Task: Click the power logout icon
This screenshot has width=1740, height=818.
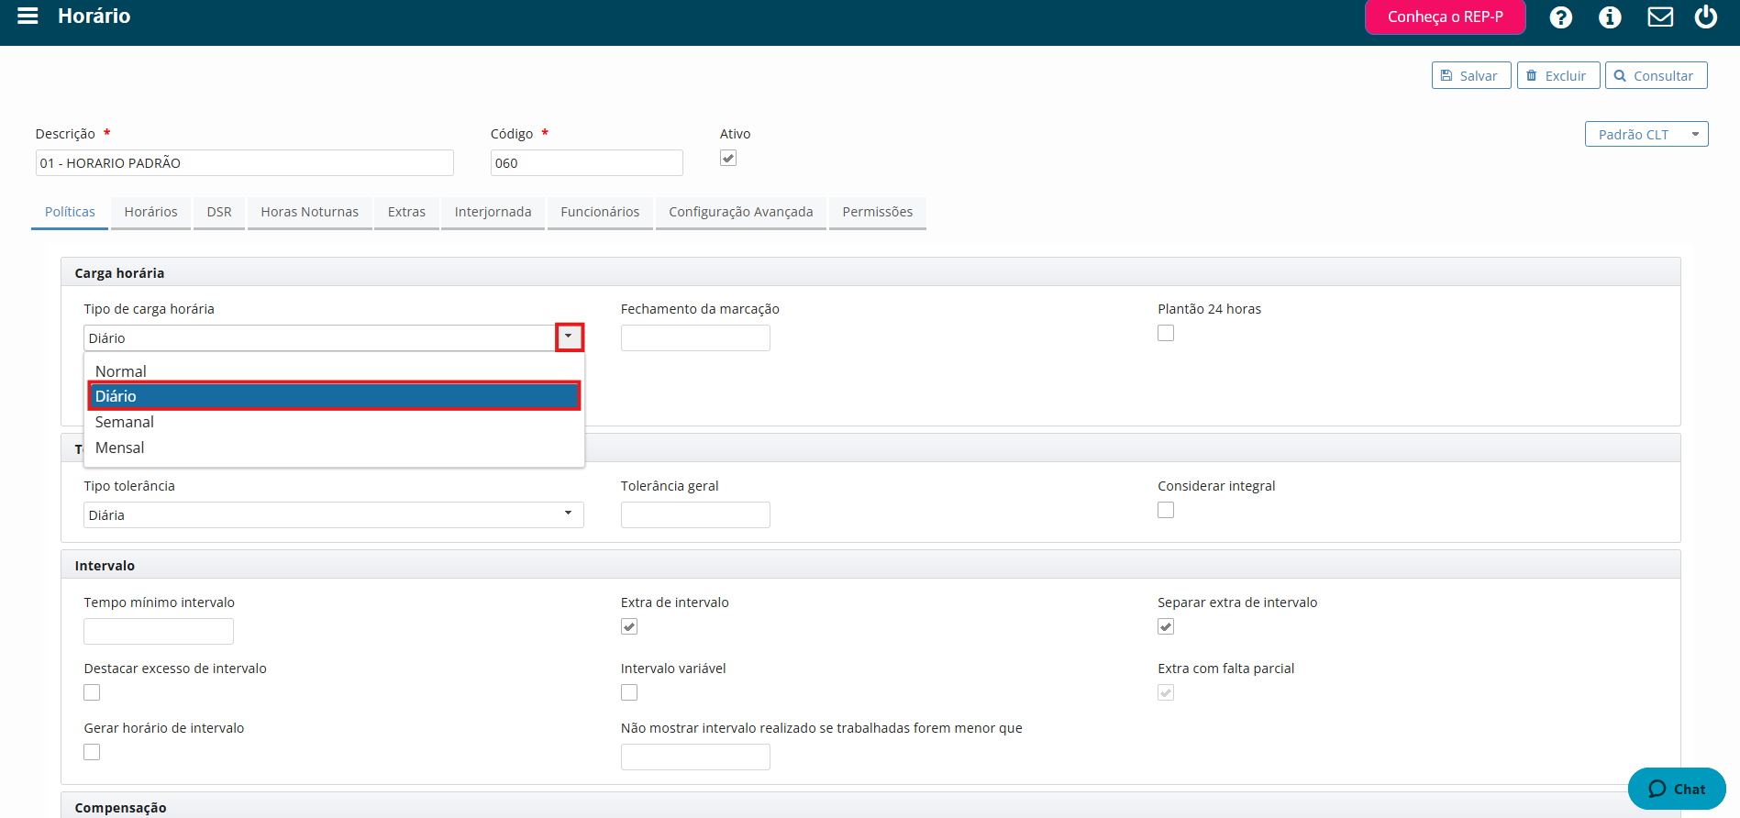Action: [1706, 17]
